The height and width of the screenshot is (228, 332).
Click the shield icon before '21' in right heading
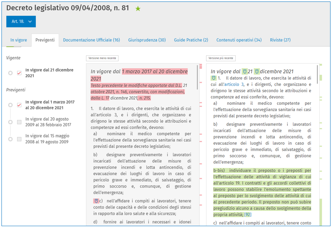244,72
